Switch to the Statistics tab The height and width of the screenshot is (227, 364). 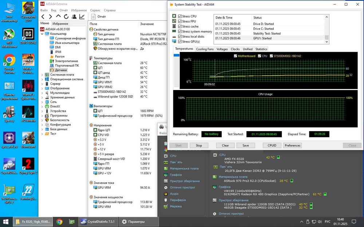(261, 49)
